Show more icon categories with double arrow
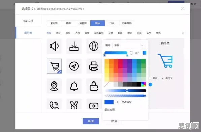The image size is (201, 132). point(183,33)
